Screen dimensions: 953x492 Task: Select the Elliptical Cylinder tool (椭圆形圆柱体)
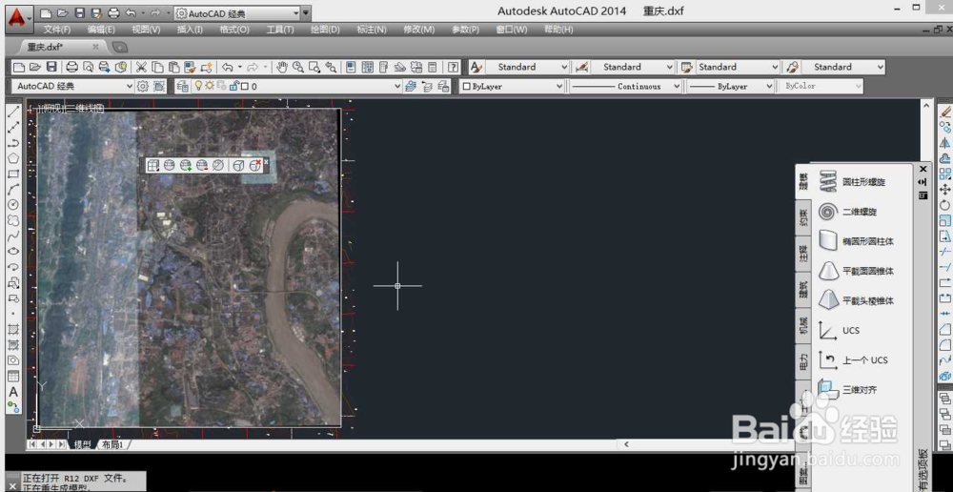point(856,241)
